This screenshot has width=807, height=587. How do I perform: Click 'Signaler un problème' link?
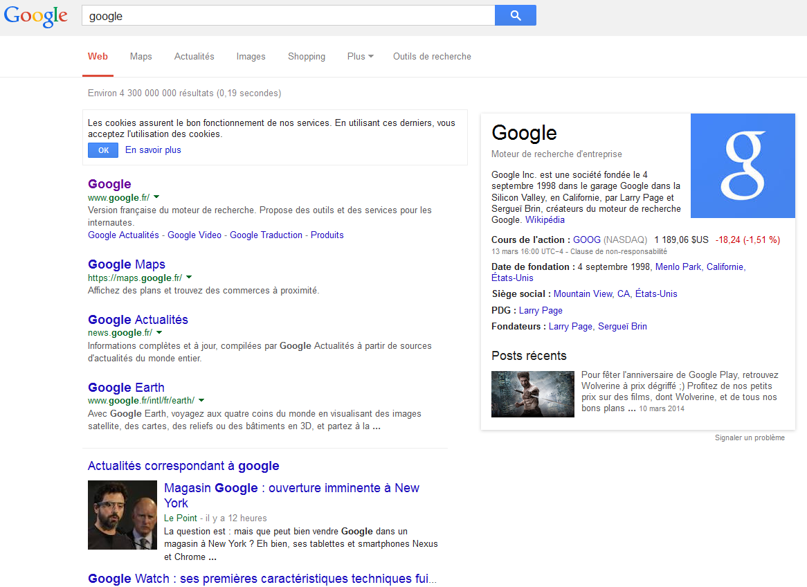pyautogui.click(x=750, y=437)
